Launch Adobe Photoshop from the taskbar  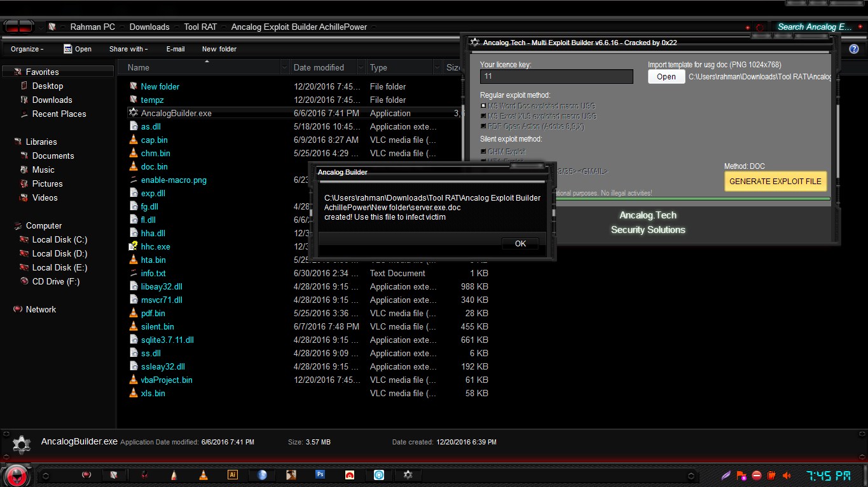tap(320, 474)
